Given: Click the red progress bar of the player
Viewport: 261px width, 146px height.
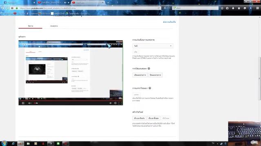Looking at the screenshot, I should click(71, 100).
